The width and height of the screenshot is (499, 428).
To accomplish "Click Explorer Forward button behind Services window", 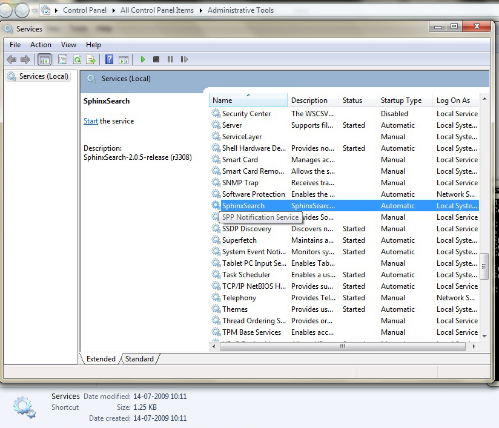I will [22, 11].
